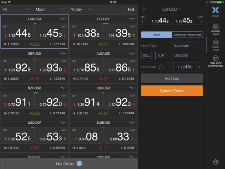Reset the order rate with refresh icon

161,67
